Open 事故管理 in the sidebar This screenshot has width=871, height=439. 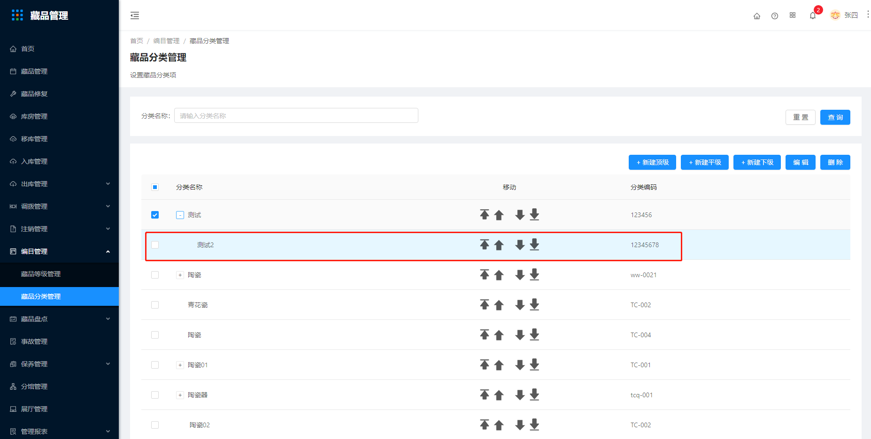click(x=59, y=341)
